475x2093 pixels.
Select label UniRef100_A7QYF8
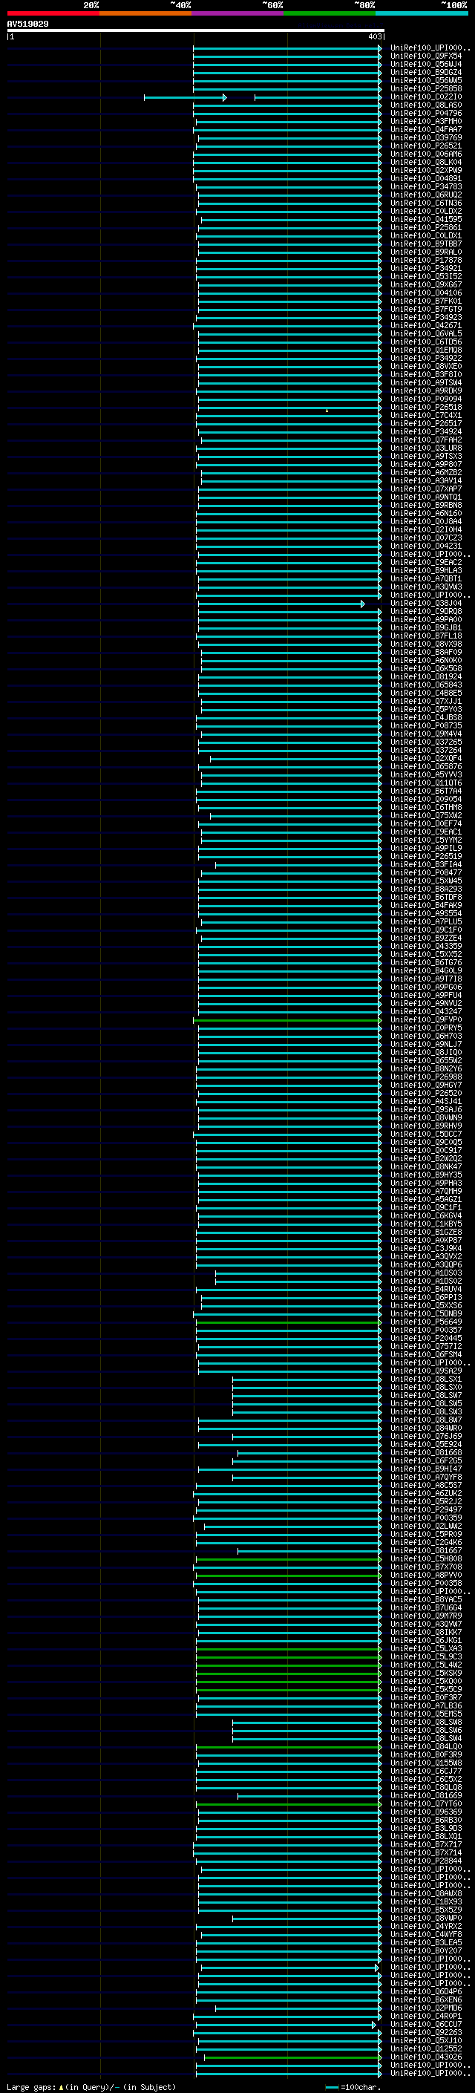point(426,1476)
